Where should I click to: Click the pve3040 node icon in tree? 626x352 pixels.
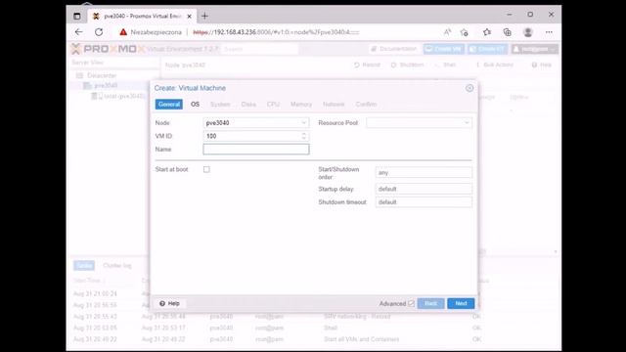87,85
